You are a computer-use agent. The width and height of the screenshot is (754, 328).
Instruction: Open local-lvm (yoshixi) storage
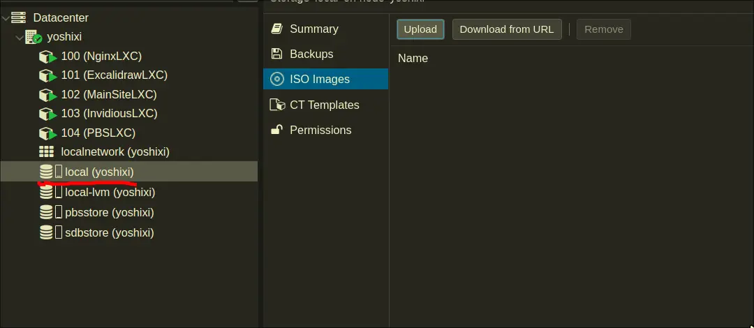click(x=110, y=192)
